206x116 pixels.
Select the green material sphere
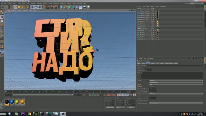point(17,102)
